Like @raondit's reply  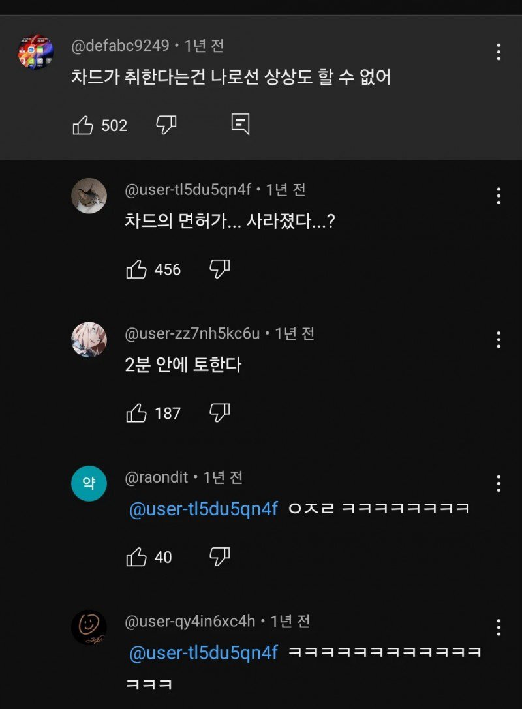[x=138, y=558]
